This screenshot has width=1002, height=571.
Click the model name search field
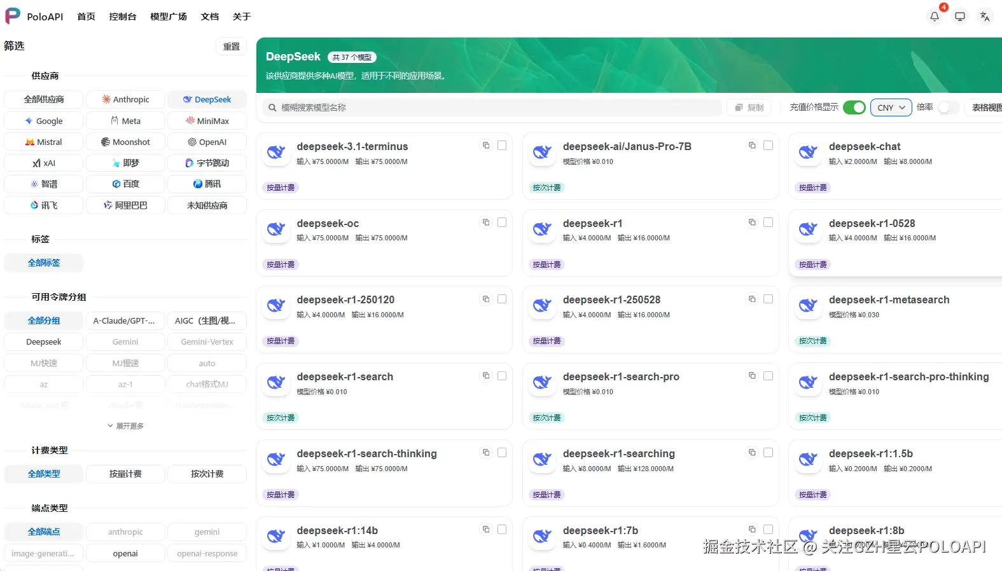(x=492, y=107)
